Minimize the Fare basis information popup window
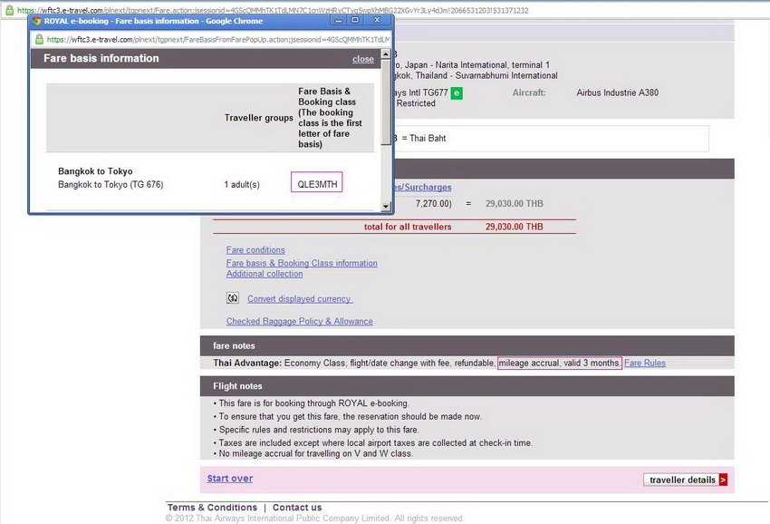770x524 pixels. tap(338, 20)
